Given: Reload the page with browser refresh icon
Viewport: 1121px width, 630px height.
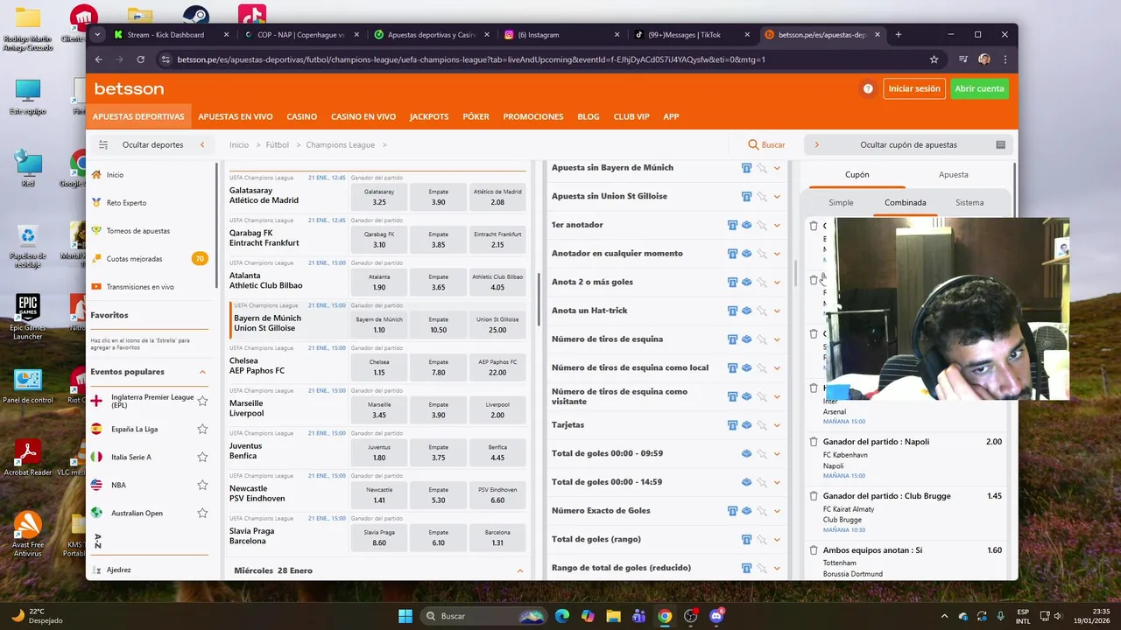Looking at the screenshot, I should (x=140, y=59).
